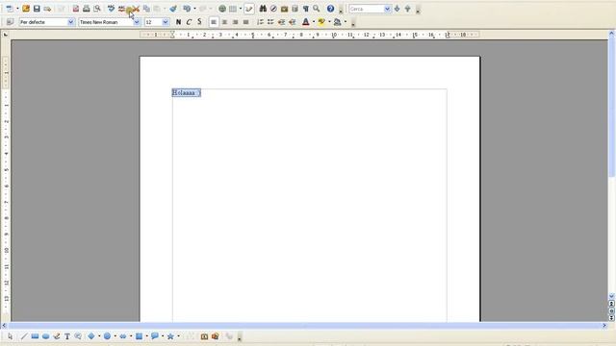Click the Styles and Formatting icon
Image resolution: width=616 pixels, height=346 pixels.
pyautogui.click(x=10, y=22)
